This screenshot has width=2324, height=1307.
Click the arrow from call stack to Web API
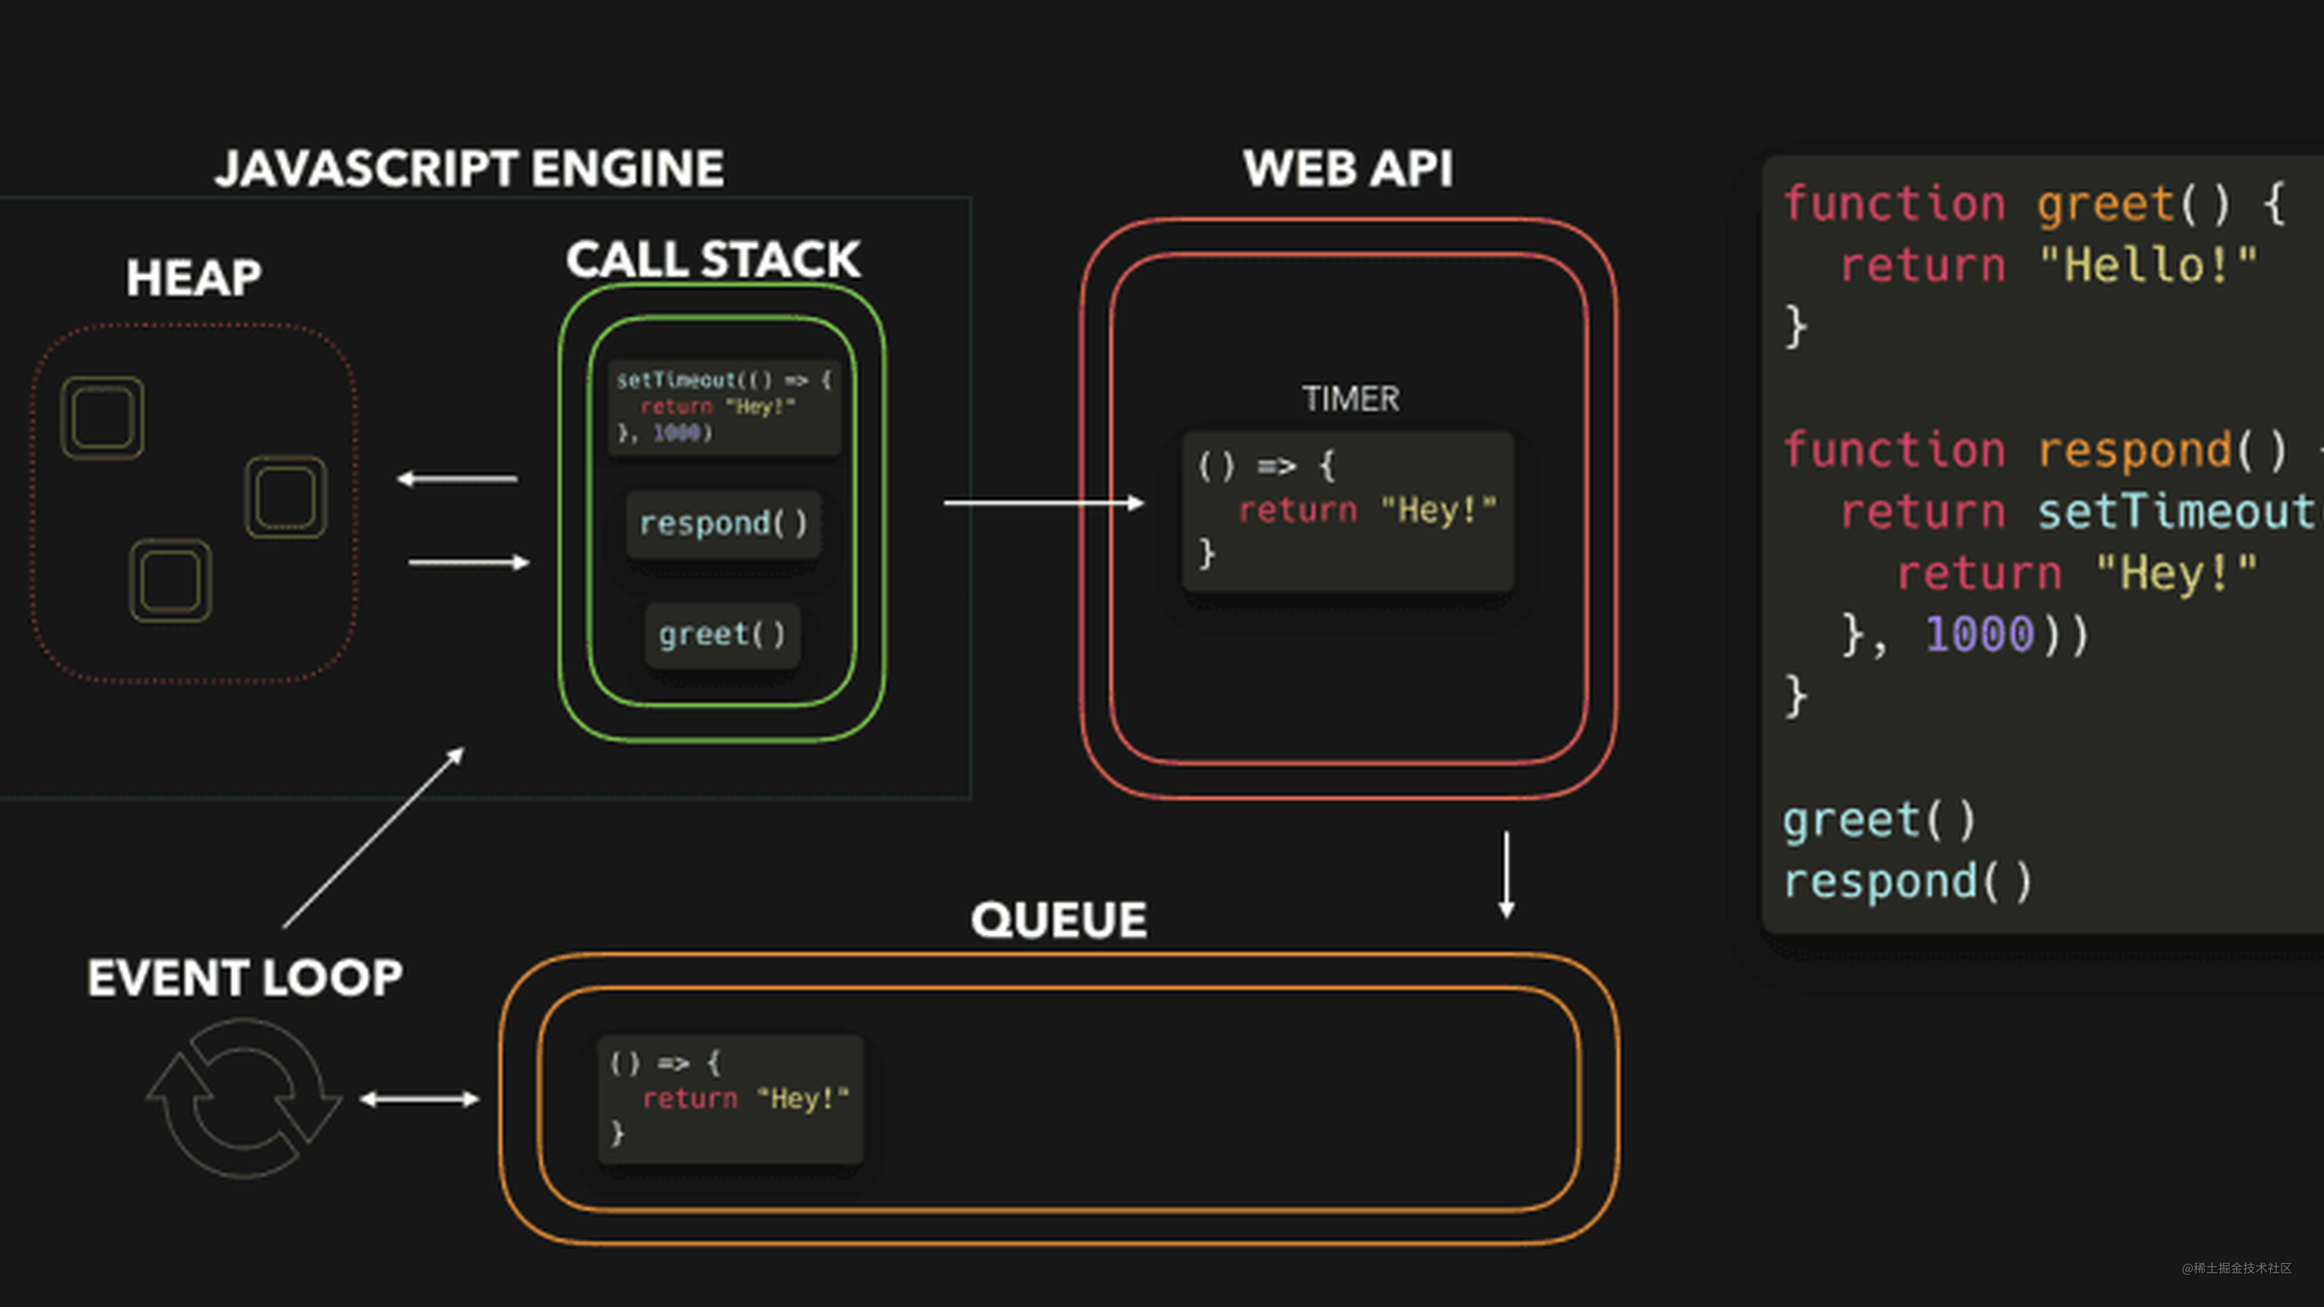[1043, 503]
